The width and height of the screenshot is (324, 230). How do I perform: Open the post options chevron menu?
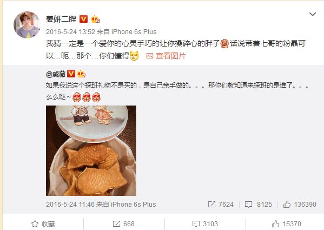pos(313,14)
